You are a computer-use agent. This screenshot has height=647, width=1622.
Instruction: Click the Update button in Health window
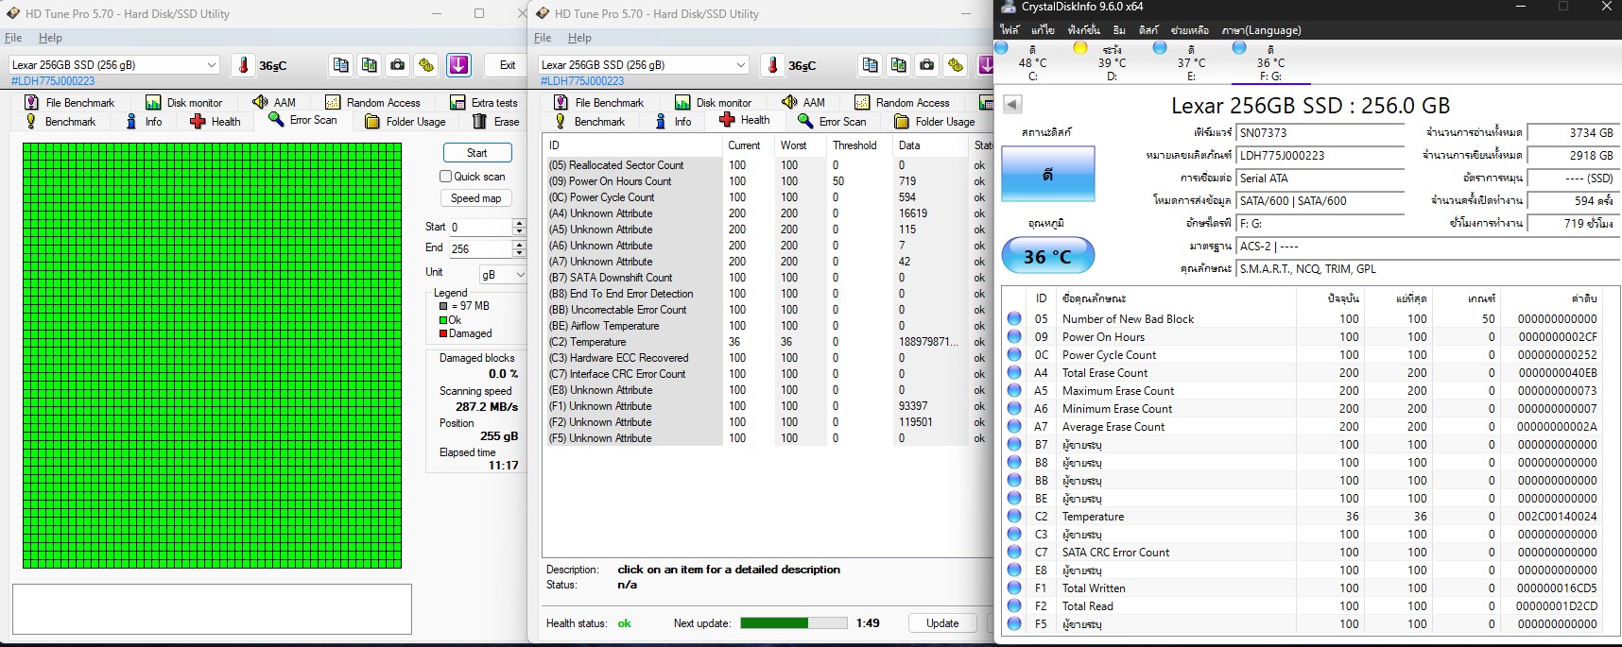tap(942, 623)
